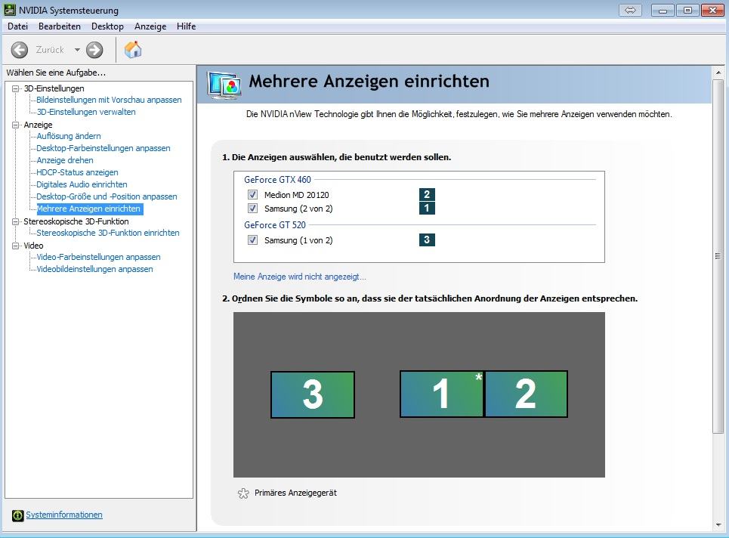Click display badge 3 next to Samsung (1 von 2)

(x=427, y=240)
